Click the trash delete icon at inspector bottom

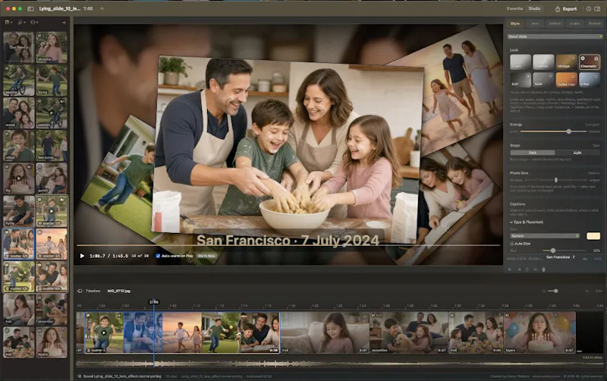click(543, 269)
